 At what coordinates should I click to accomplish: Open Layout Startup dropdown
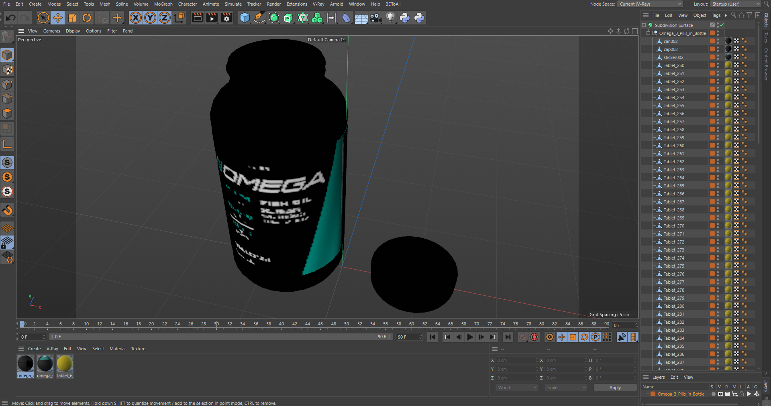coord(736,4)
